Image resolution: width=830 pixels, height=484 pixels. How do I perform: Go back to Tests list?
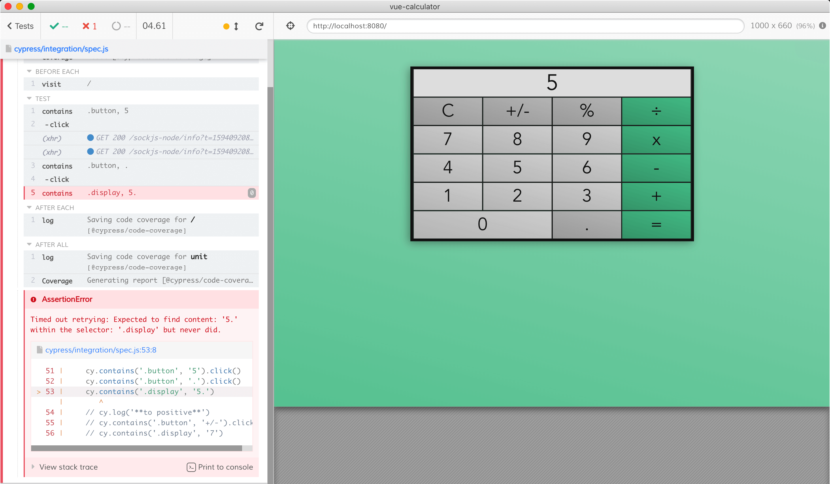coord(20,26)
